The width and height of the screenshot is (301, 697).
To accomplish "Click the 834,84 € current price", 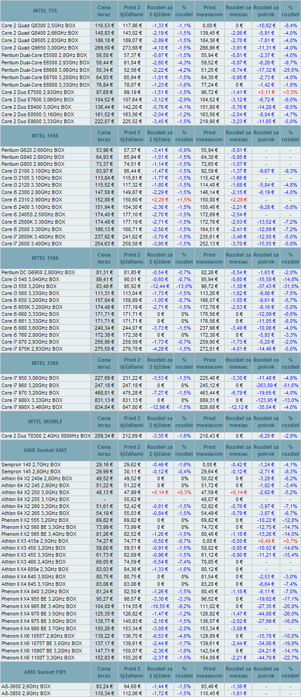I will pos(104,407).
